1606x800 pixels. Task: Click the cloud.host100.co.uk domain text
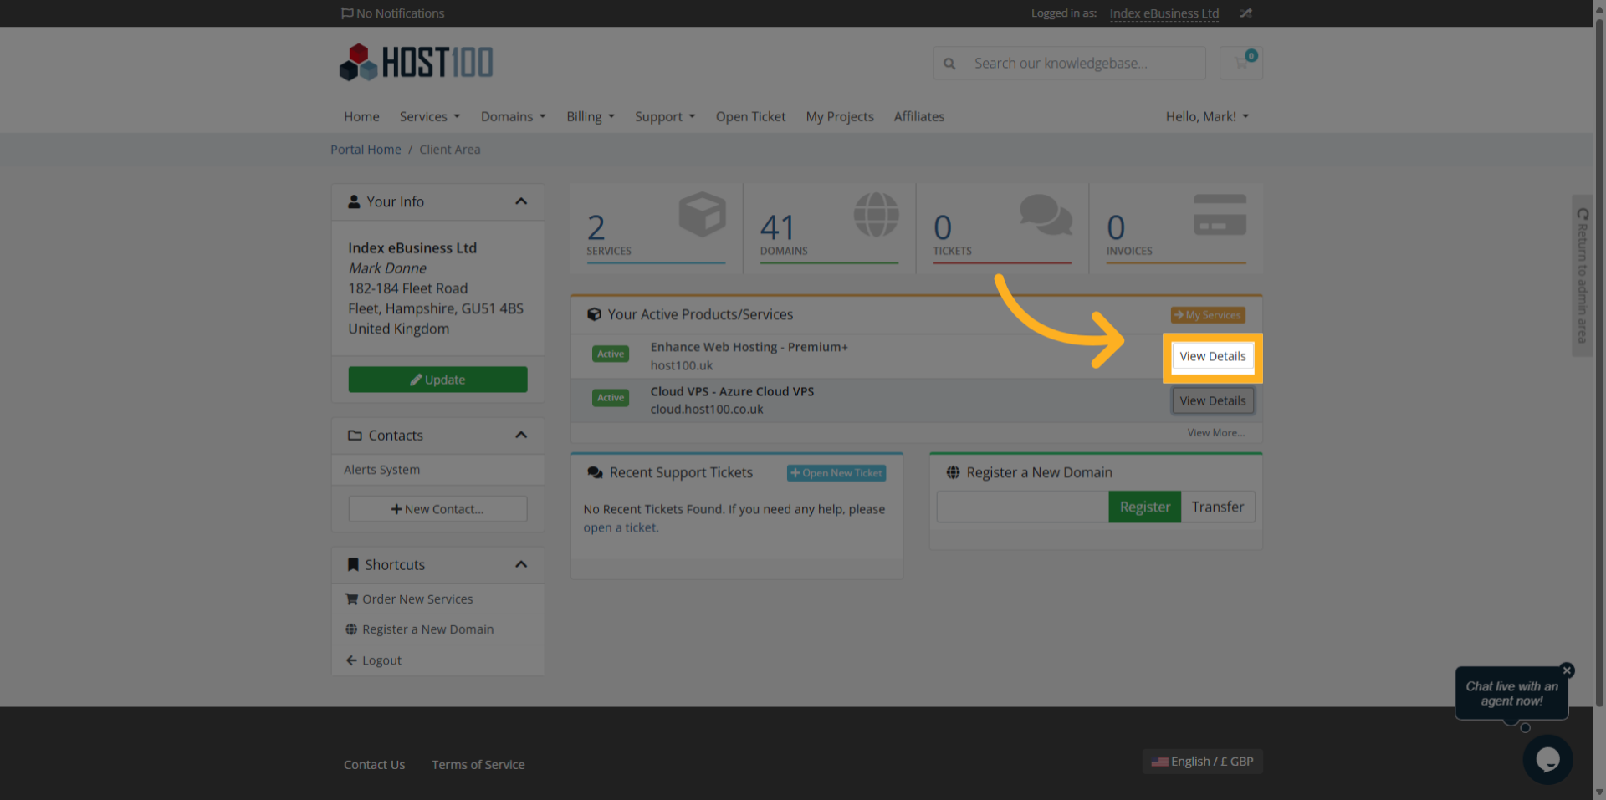click(x=706, y=410)
